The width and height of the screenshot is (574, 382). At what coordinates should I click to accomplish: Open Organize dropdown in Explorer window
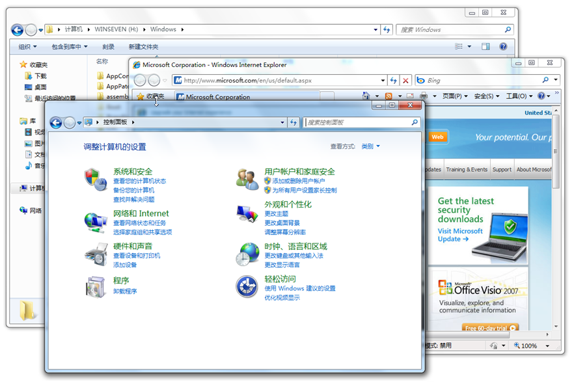click(28, 46)
